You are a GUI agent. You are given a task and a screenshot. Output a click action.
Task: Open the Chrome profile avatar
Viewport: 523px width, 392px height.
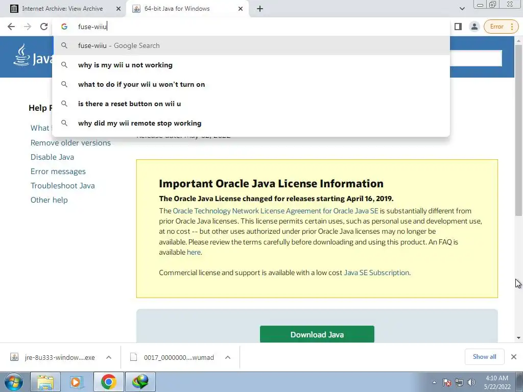click(474, 27)
